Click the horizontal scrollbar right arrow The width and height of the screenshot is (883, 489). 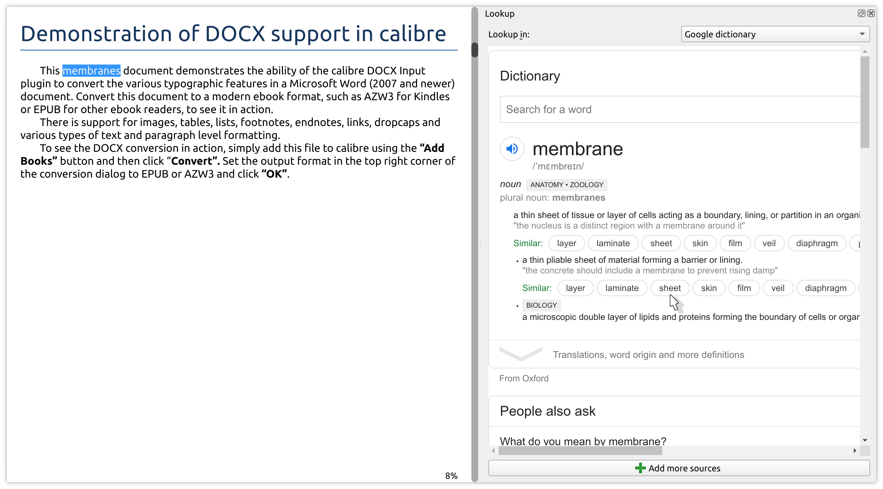coord(854,451)
